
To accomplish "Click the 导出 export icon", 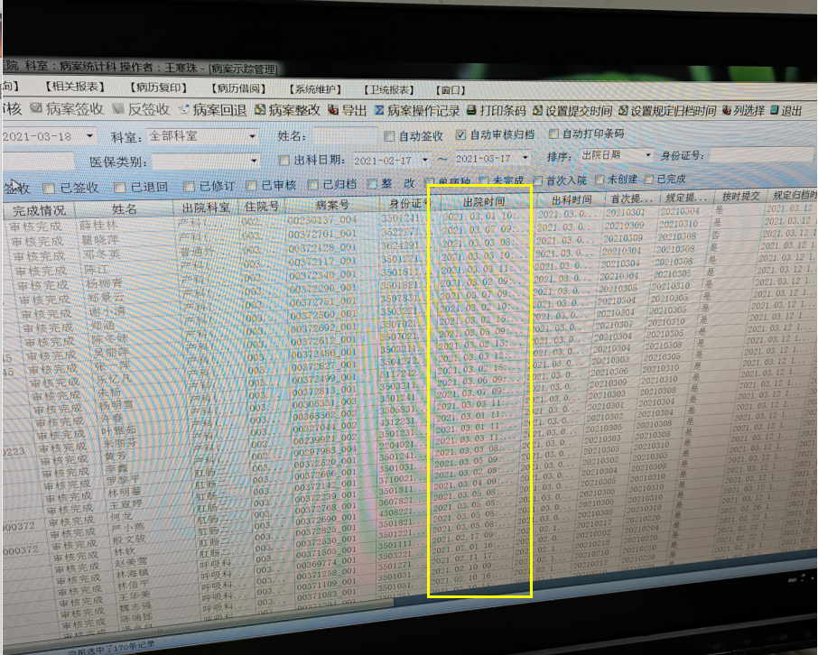I will [x=333, y=111].
